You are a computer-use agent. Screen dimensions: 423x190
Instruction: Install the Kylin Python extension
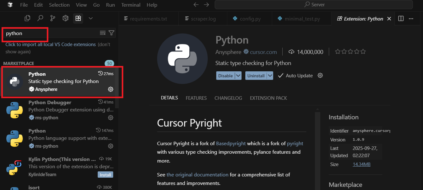(x=105, y=175)
